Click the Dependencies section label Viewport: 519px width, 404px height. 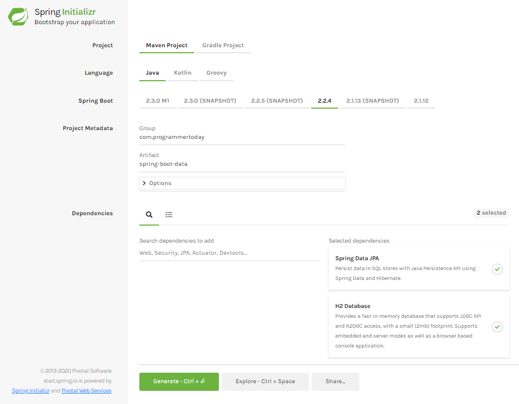click(92, 214)
